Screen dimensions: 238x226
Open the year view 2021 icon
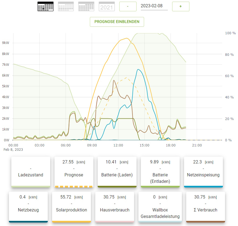107,6
